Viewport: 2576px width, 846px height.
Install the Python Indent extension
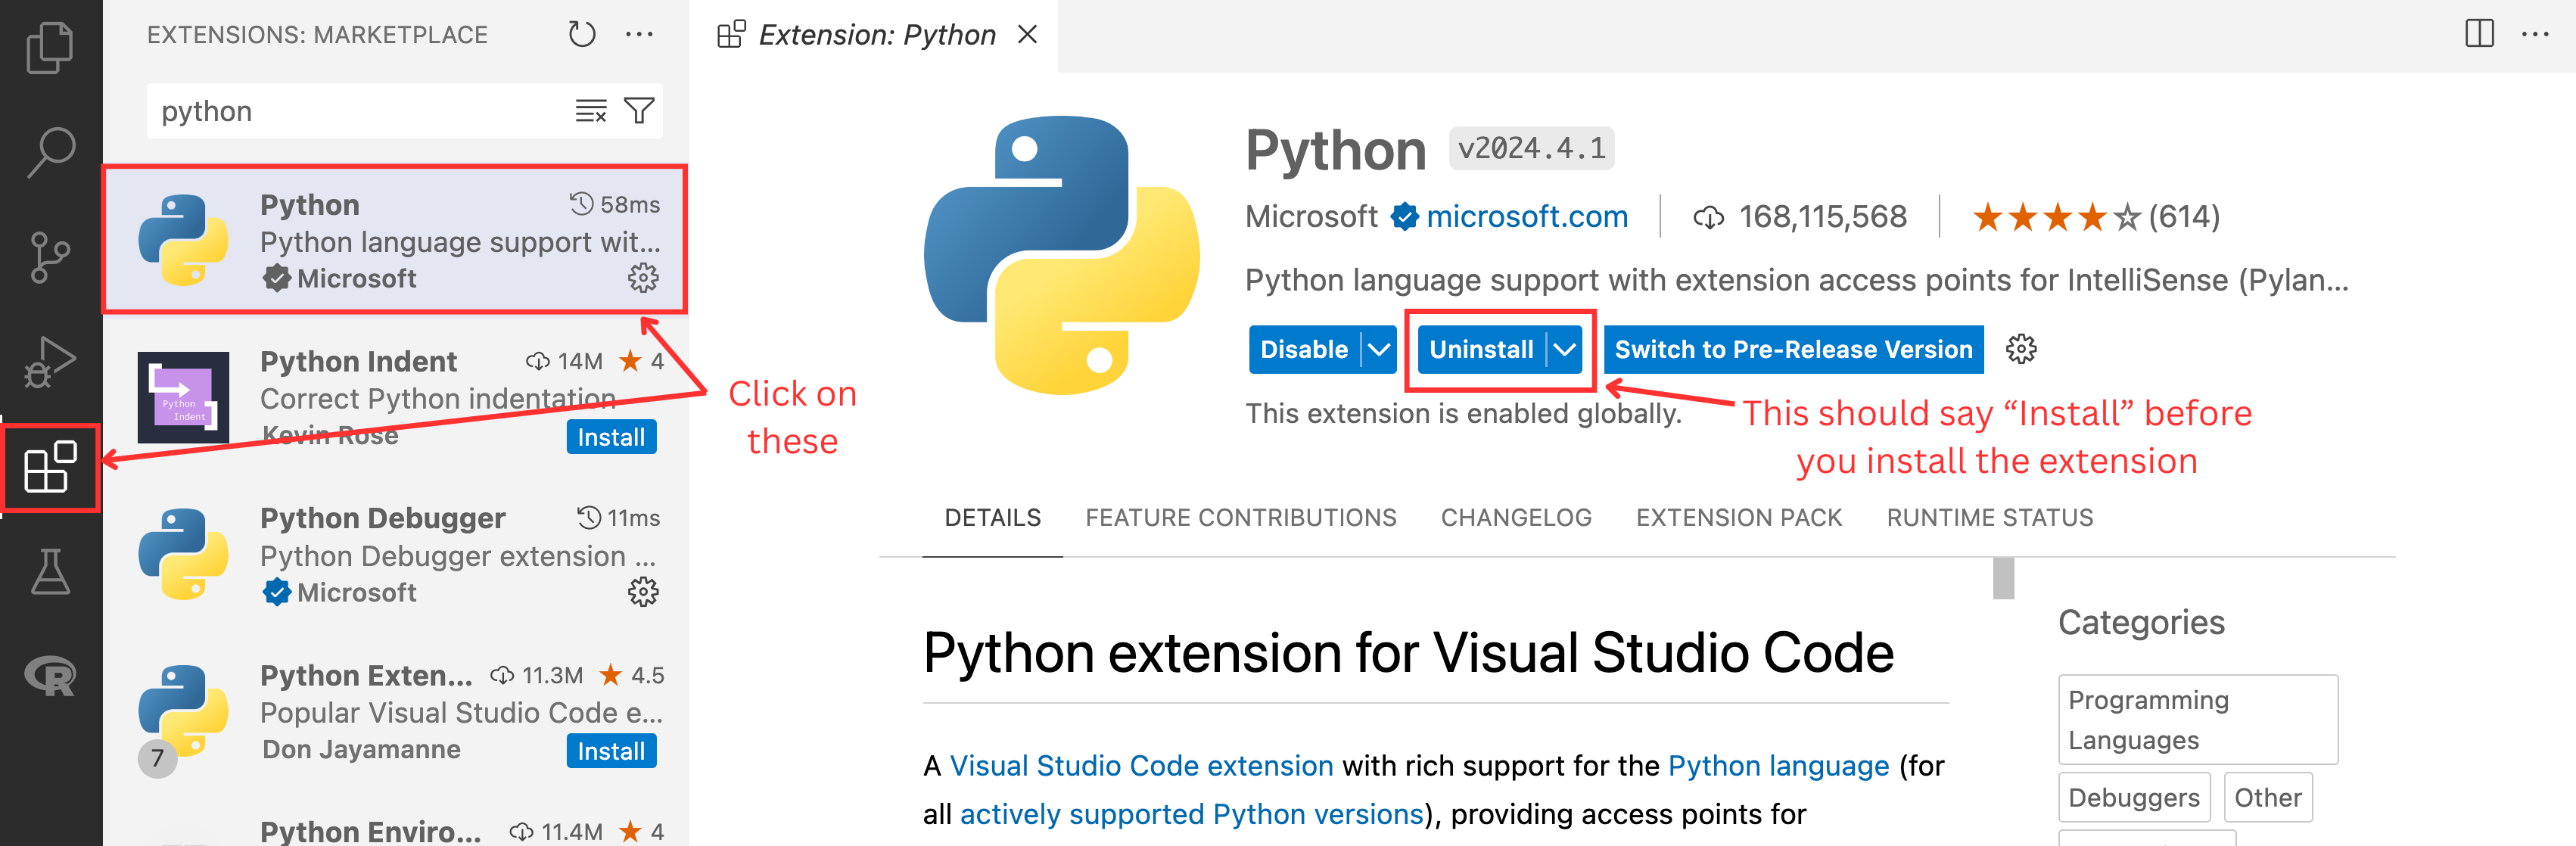[x=611, y=437]
